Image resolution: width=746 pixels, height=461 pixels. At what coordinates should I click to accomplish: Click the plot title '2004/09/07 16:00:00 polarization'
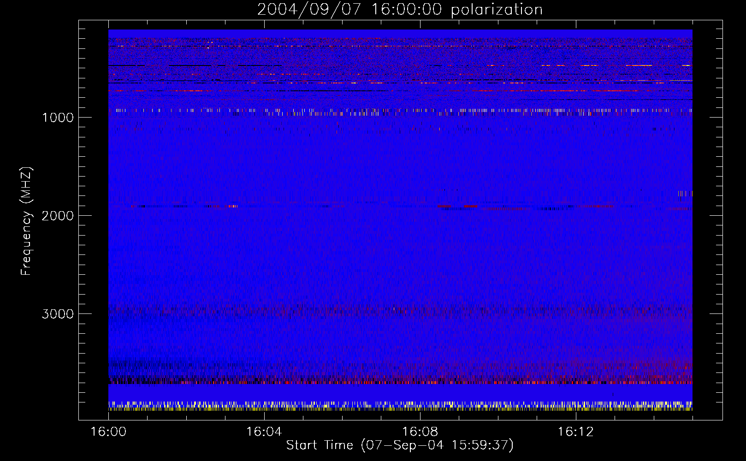(x=400, y=10)
